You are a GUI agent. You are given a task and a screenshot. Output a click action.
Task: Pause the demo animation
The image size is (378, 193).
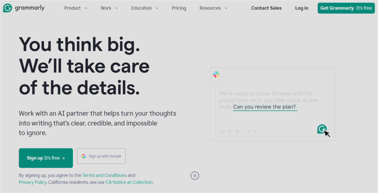pyautogui.click(x=195, y=176)
